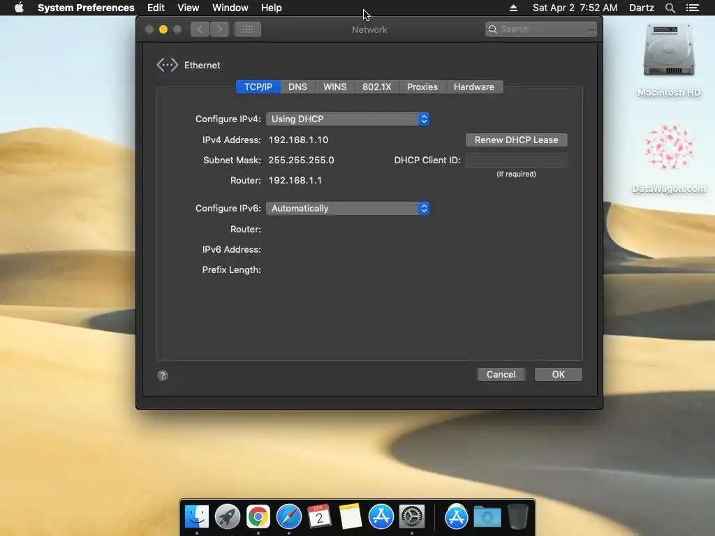The image size is (715, 536).
Task: Confirm with the OK button
Action: (558, 375)
